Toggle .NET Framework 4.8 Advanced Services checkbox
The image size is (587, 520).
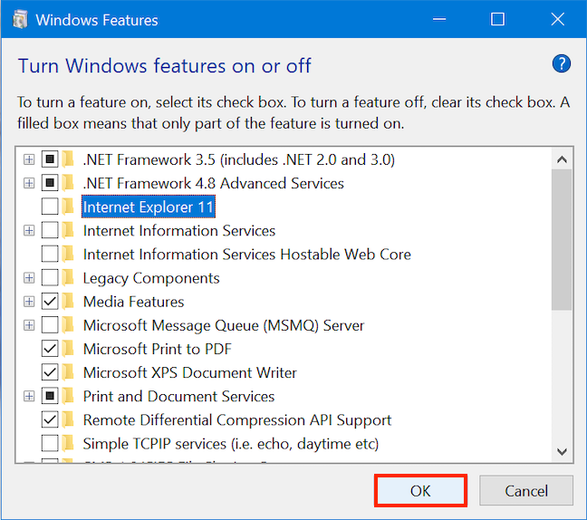(50, 183)
